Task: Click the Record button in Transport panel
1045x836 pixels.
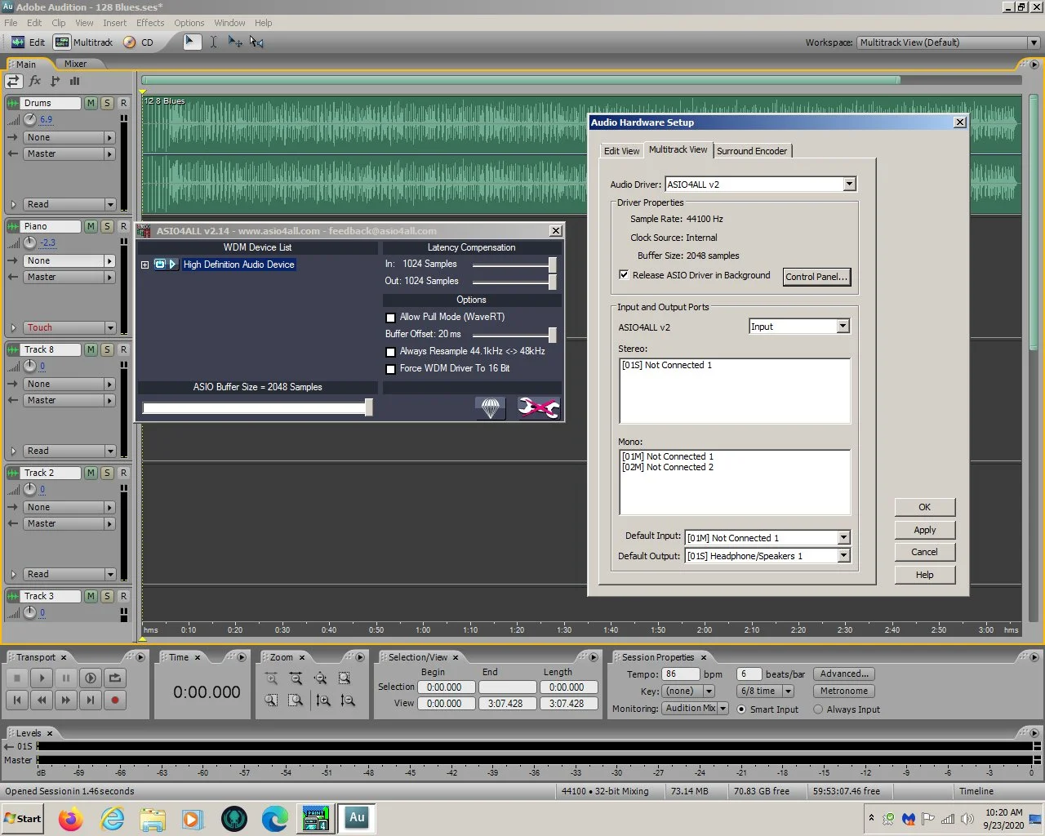Action: click(x=115, y=700)
